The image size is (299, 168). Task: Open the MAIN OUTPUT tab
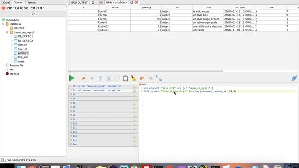pos(79,3)
